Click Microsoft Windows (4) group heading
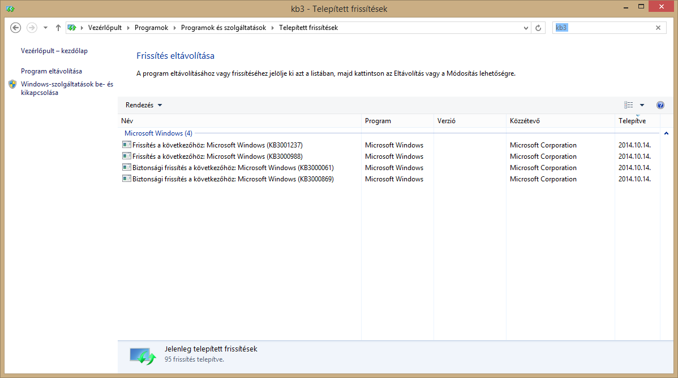 158,133
